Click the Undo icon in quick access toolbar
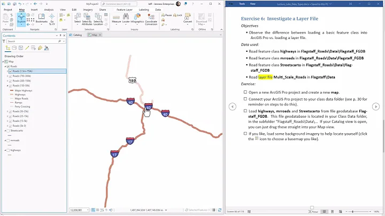 20,4
